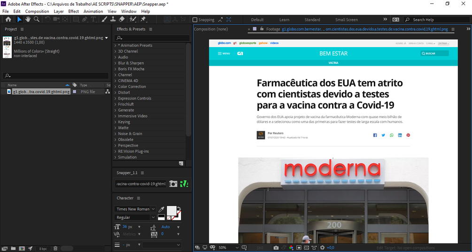
Task: Expand the Color Correction effects group
Action: coord(115,87)
